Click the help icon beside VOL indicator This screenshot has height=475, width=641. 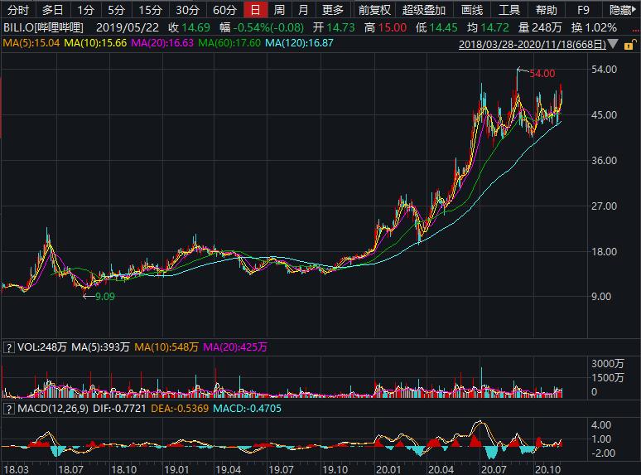[x=8, y=348]
